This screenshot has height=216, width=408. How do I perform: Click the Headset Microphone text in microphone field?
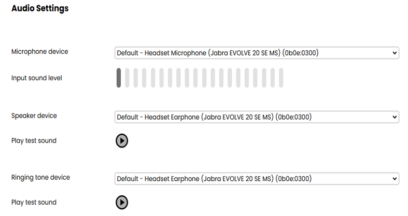point(175,53)
